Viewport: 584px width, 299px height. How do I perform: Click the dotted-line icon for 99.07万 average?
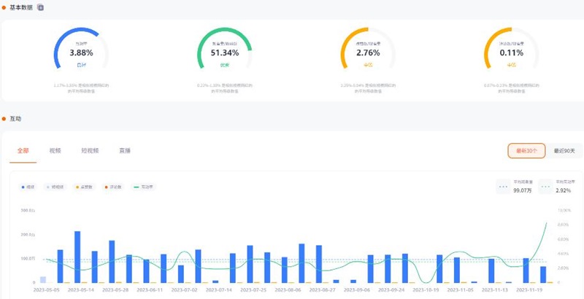pos(502,187)
